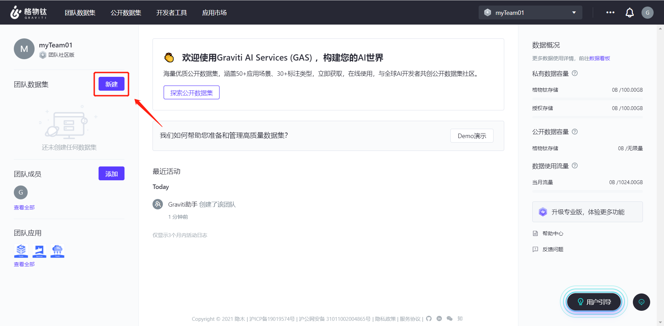The height and width of the screenshot is (326, 664).
Task: Open the 帮助中心 link
Action: 553,234
